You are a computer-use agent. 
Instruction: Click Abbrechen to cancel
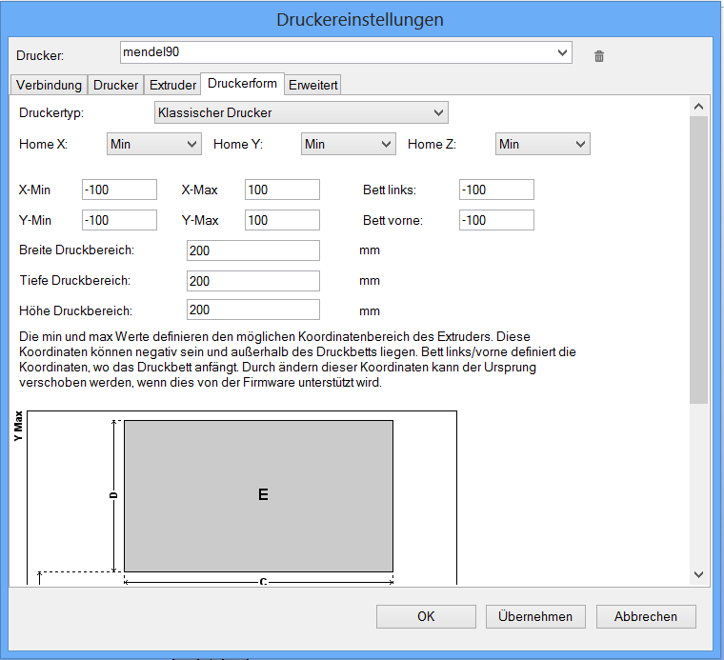point(646,616)
